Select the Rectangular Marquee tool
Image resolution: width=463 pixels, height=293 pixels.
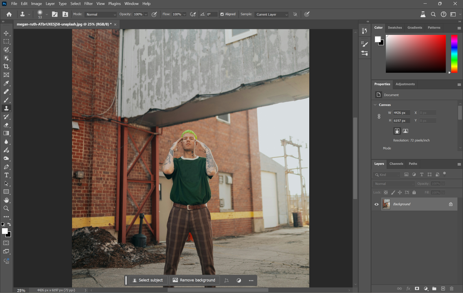(6, 42)
